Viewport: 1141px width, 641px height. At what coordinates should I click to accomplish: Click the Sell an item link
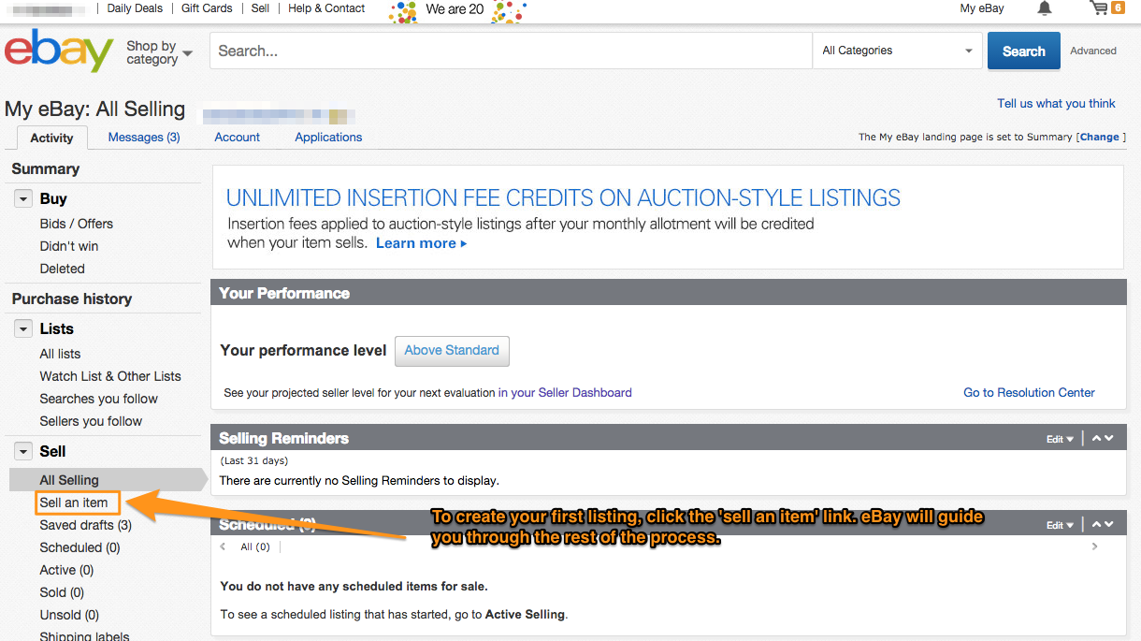pyautogui.click(x=74, y=503)
